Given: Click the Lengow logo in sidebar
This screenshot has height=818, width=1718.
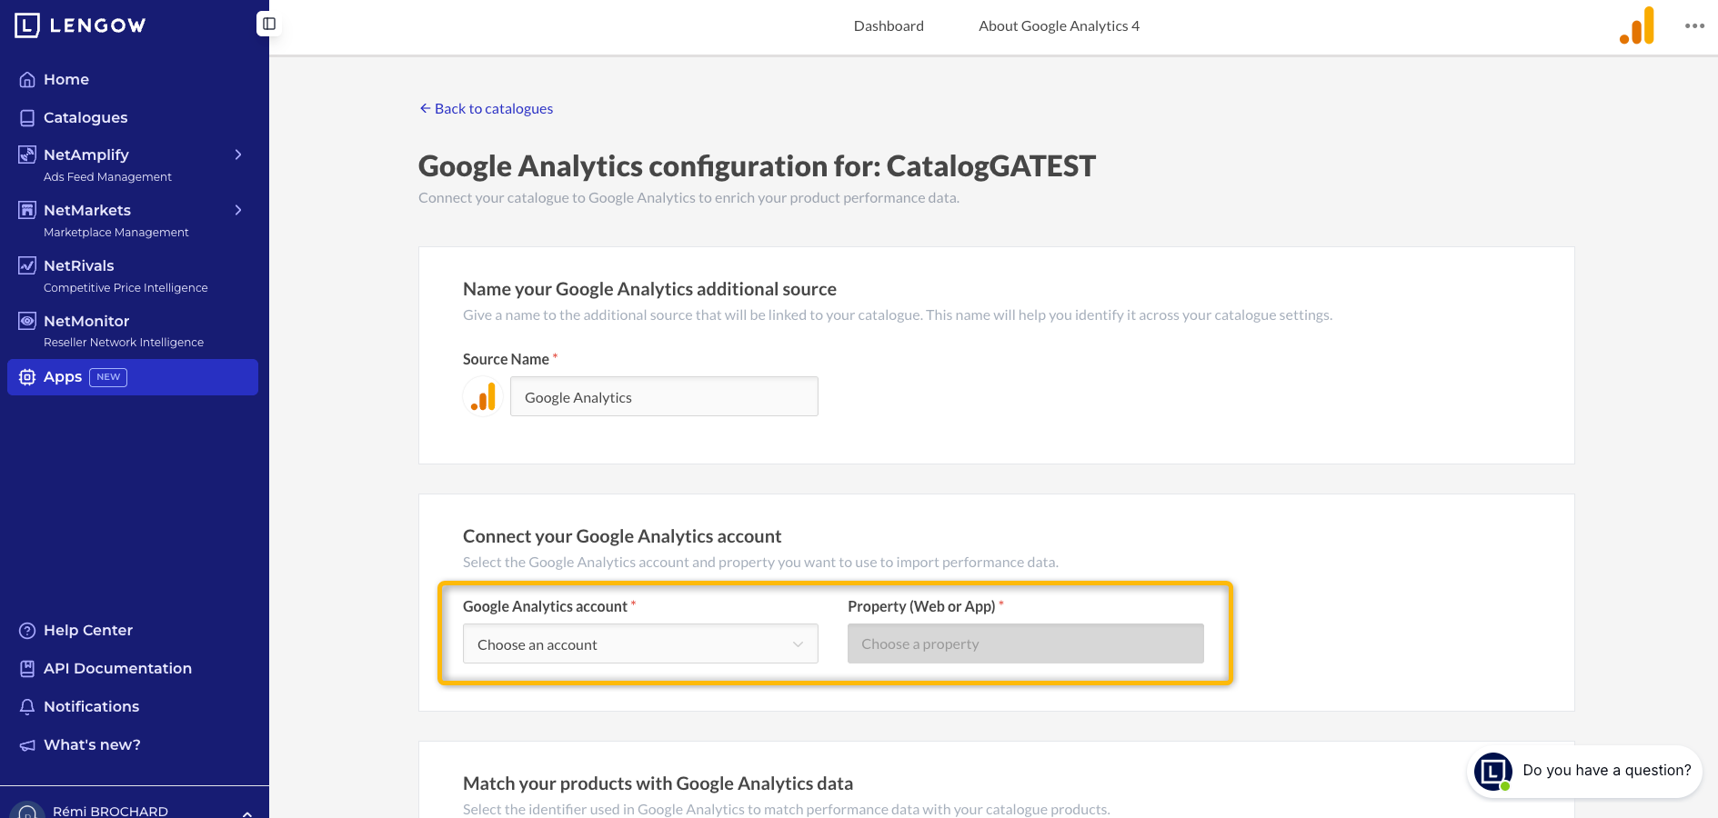Looking at the screenshot, I should 80,25.
